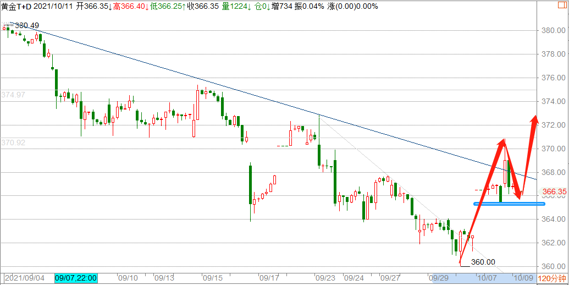This screenshot has height=285, width=569.
Task: Click the 09/13 date label on the time axis
Action: pyautogui.click(x=164, y=279)
